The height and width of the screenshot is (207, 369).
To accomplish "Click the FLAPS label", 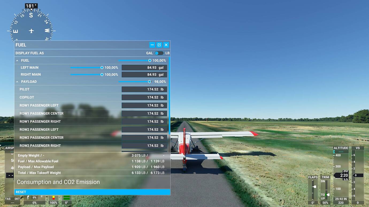I will (x=313, y=177).
